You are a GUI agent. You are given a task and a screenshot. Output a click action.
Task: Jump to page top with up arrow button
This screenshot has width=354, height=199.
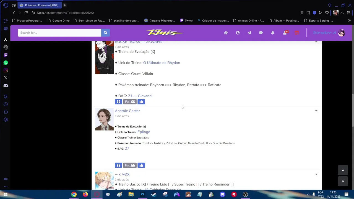click(x=343, y=170)
